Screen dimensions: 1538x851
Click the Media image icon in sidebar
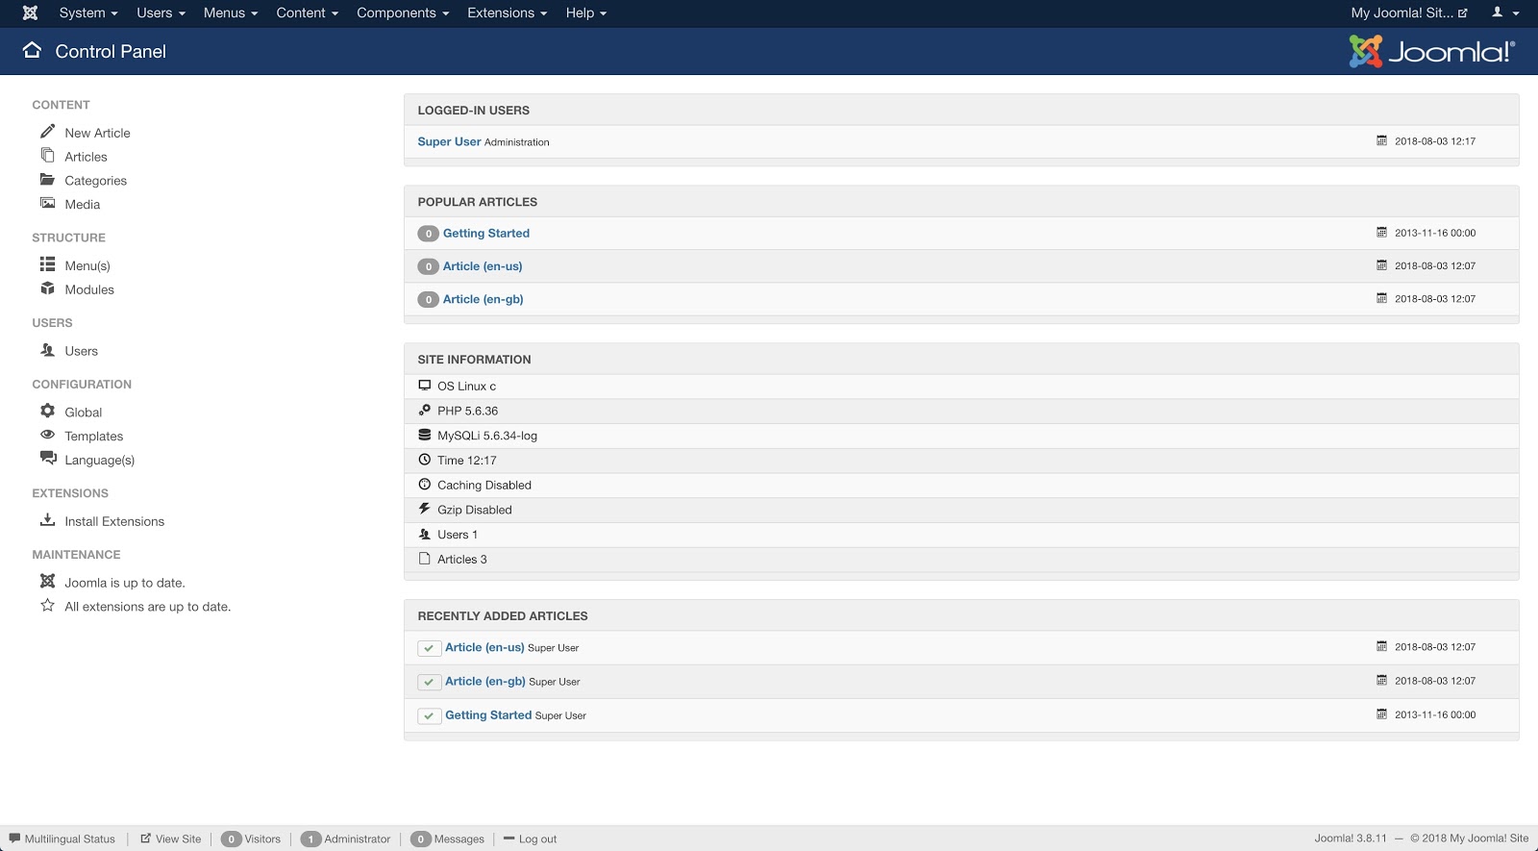point(47,203)
